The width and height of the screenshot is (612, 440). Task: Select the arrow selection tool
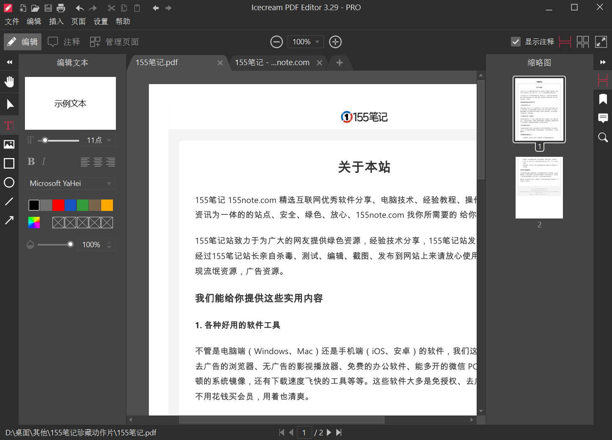click(9, 104)
